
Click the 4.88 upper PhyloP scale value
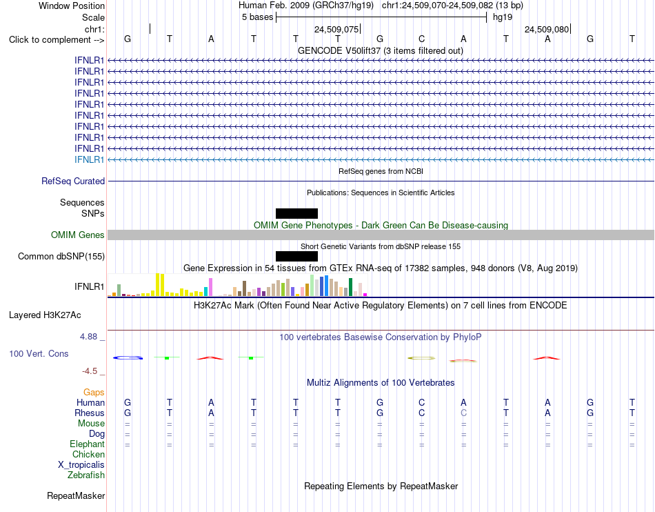click(88, 337)
